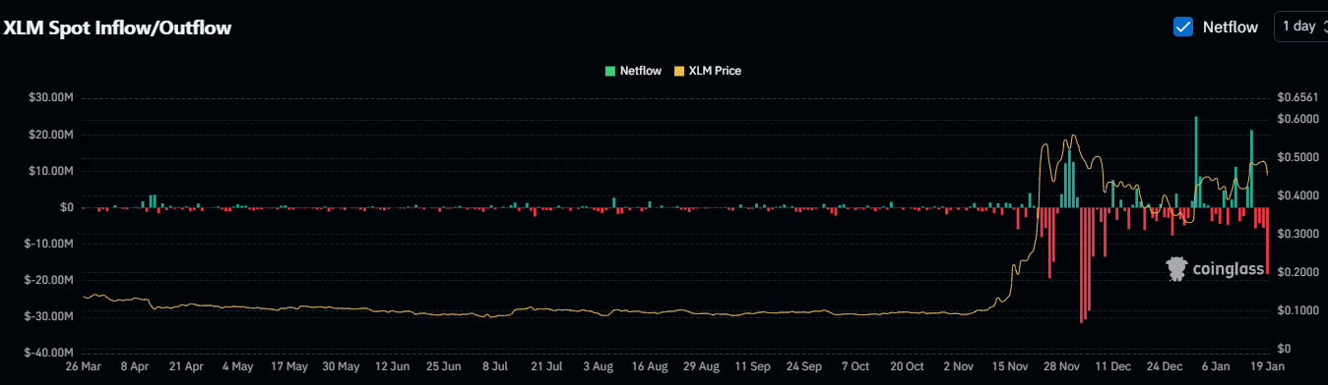Click the yellow XLM Price legend swatch
Screen dimensions: 1328x385
pos(678,71)
